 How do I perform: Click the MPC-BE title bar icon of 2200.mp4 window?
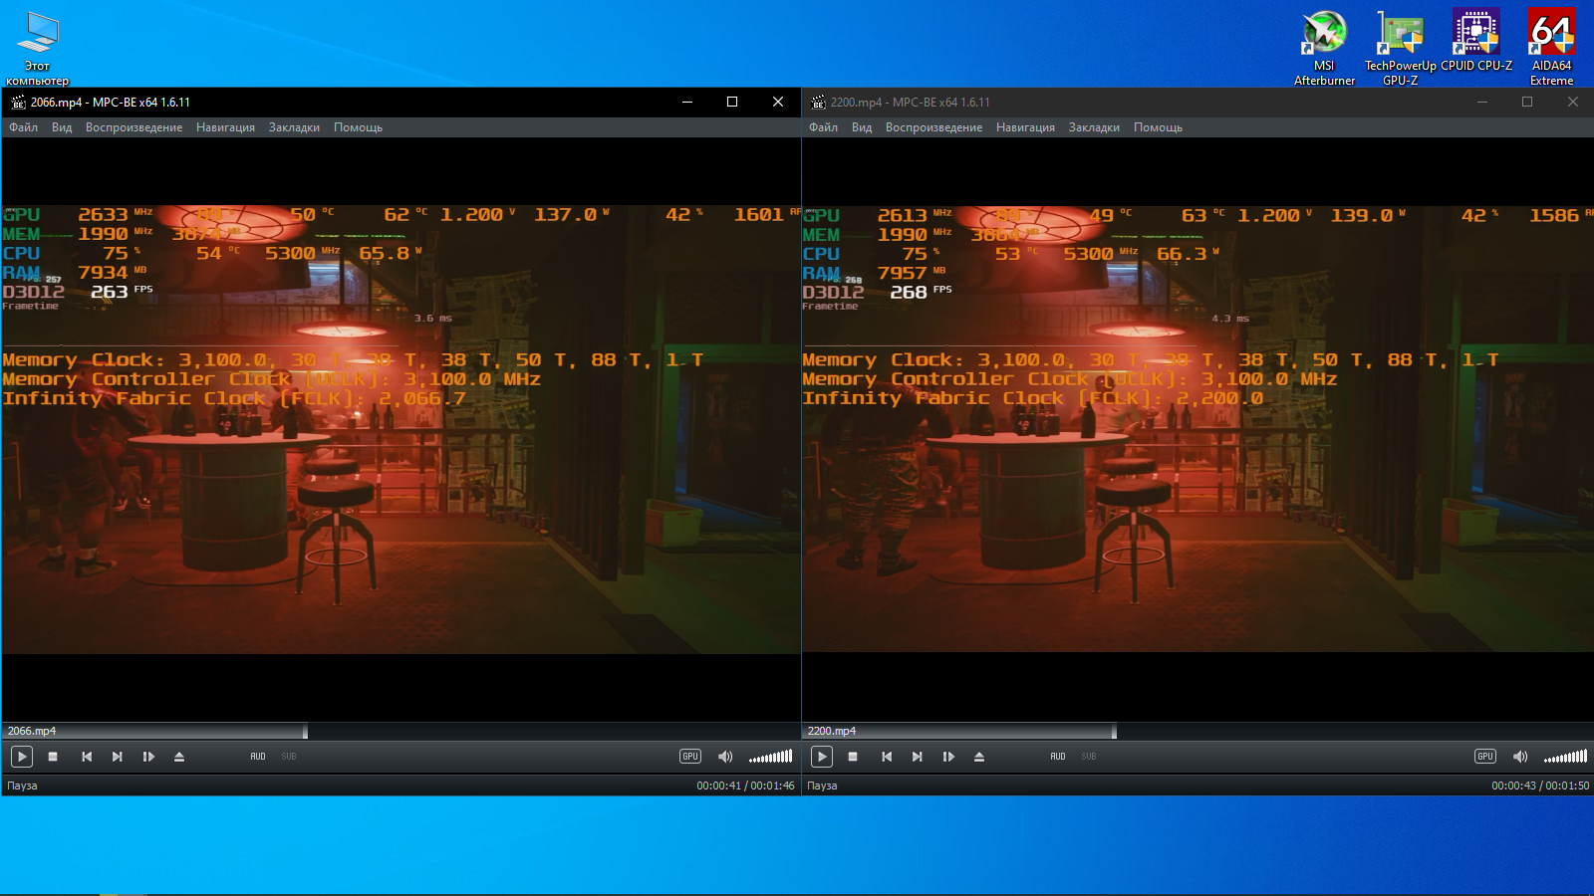click(x=818, y=102)
